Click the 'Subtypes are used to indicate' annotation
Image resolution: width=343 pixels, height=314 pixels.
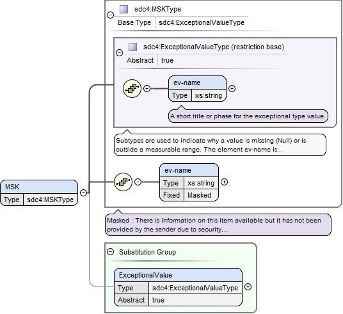220,145
